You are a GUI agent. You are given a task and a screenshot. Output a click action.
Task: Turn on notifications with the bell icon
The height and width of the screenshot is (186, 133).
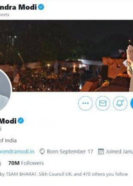pyautogui.click(x=120, y=103)
